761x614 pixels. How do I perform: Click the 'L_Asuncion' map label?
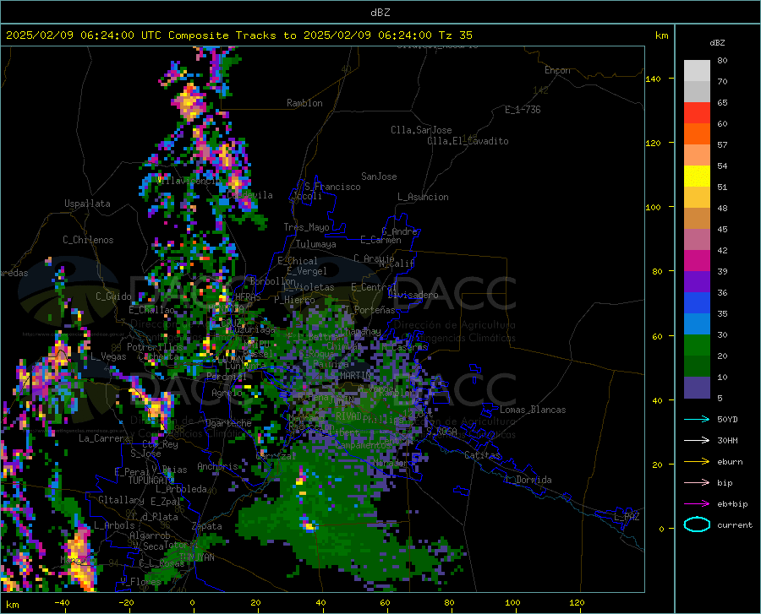click(423, 197)
